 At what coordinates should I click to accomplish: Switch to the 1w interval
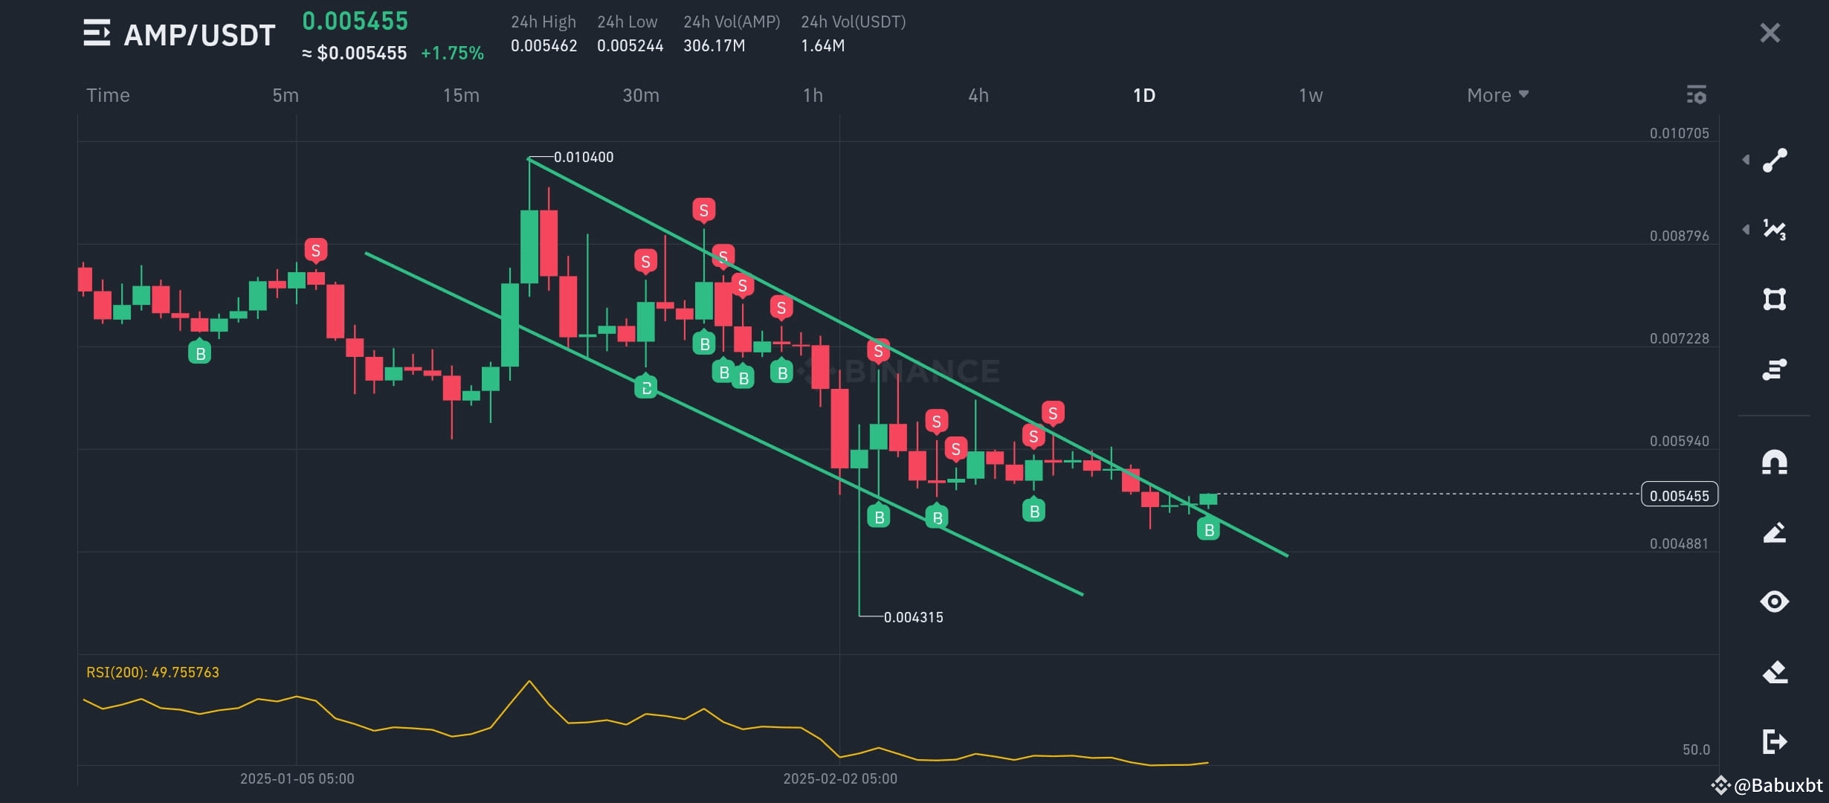point(1311,95)
